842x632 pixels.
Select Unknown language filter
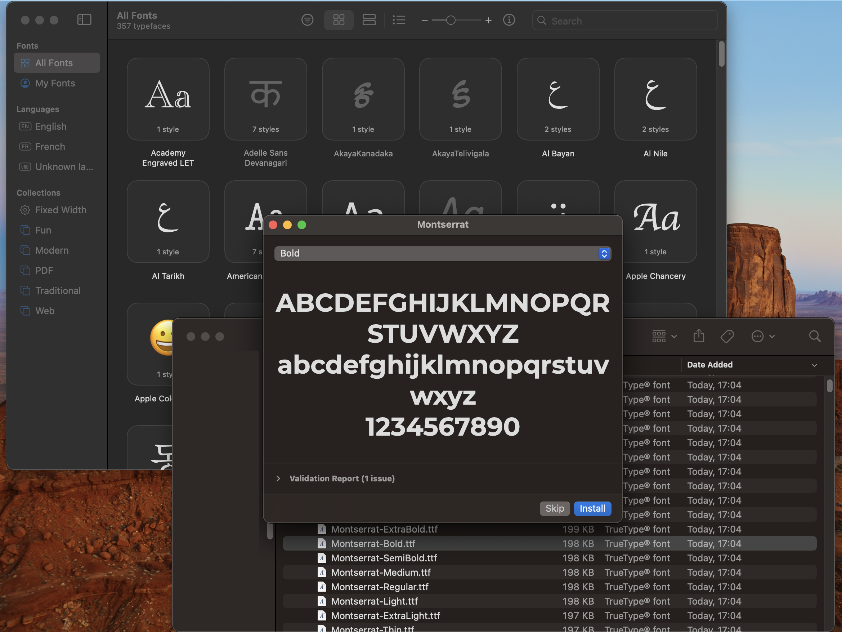tap(57, 166)
